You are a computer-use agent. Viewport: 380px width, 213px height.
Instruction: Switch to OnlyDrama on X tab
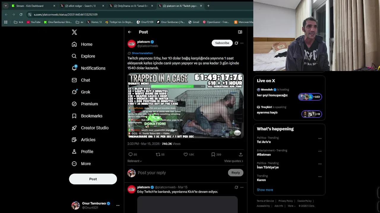point(131,6)
